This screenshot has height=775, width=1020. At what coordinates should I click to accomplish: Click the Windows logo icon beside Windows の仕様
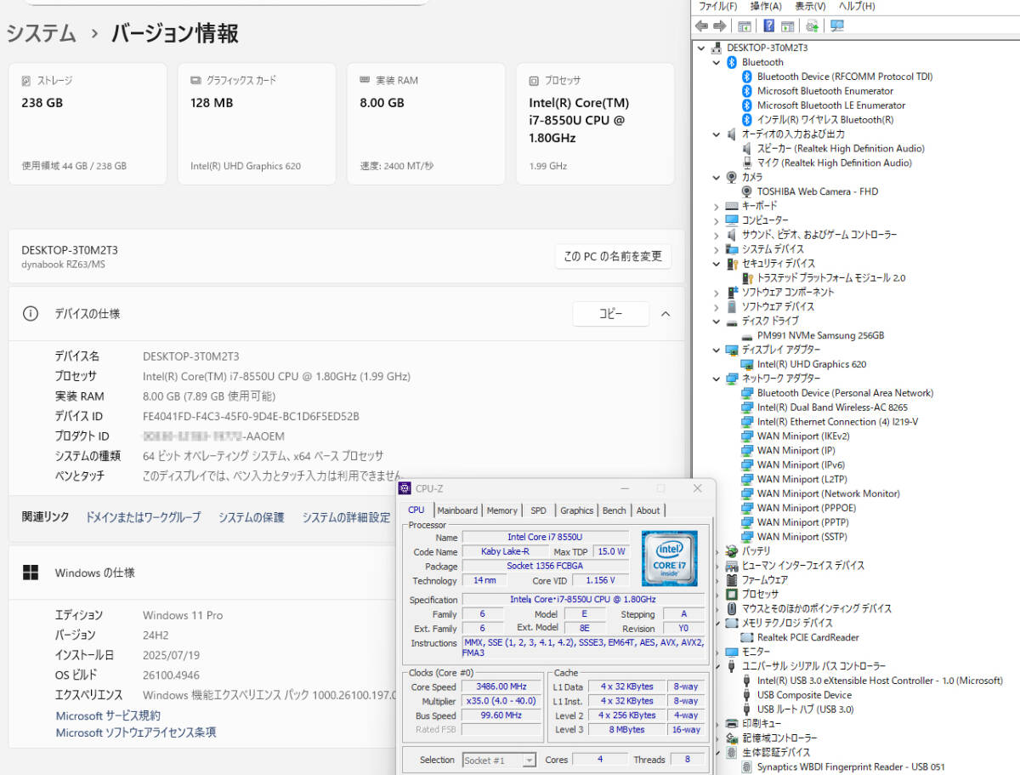coord(31,572)
